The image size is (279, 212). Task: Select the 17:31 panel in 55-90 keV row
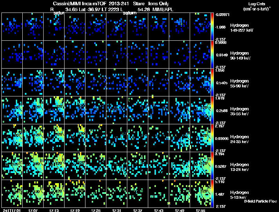pyautogui.click(x=117, y=82)
